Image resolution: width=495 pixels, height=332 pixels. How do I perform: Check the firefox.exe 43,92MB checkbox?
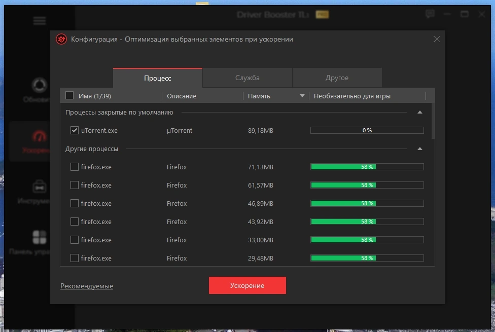(x=75, y=222)
